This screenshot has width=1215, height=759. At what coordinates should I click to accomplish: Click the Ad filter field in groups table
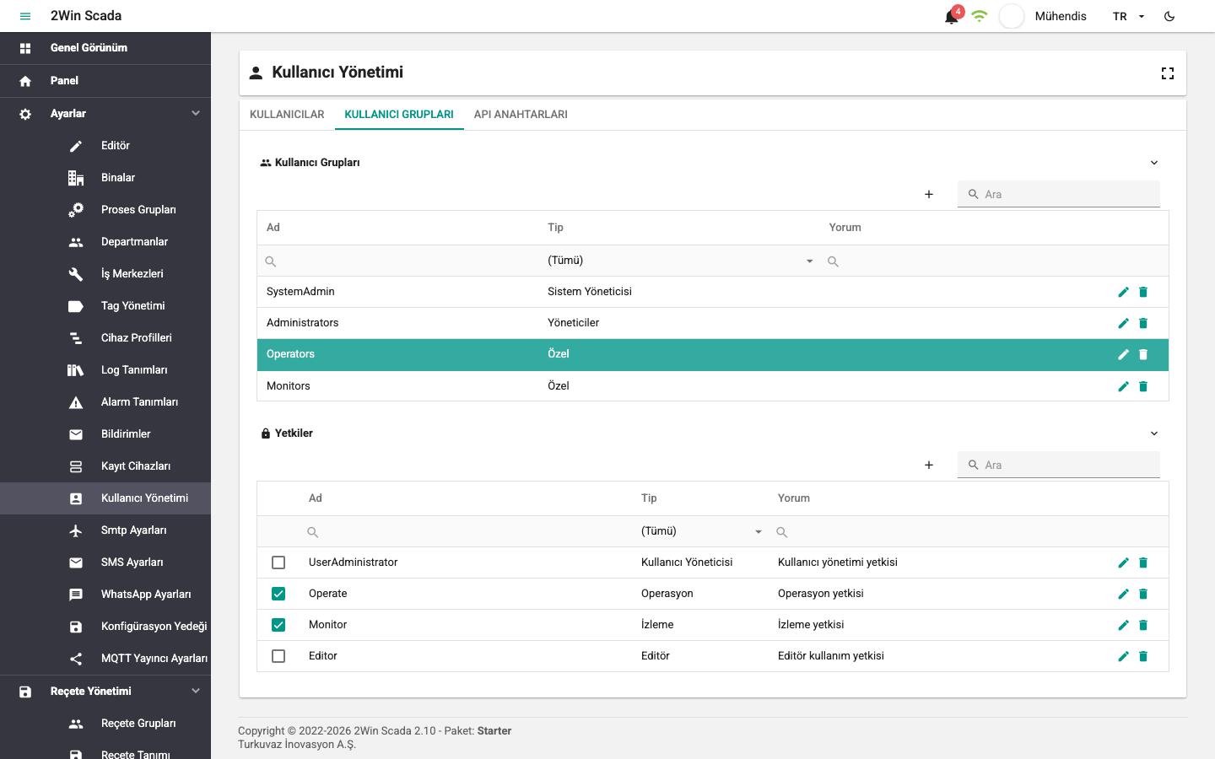coord(398,261)
